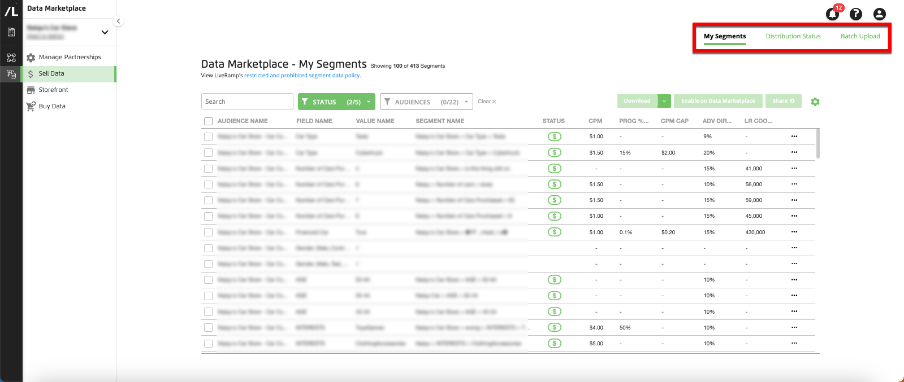Select Sell Data in the sidebar
904x382 pixels.
(x=69, y=73)
